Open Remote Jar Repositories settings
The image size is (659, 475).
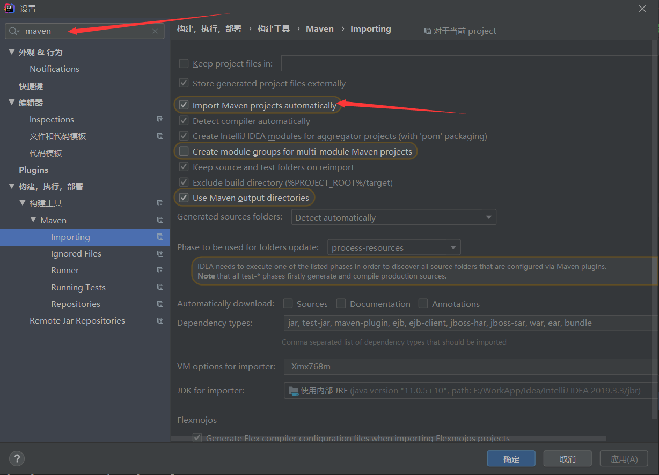click(x=77, y=321)
